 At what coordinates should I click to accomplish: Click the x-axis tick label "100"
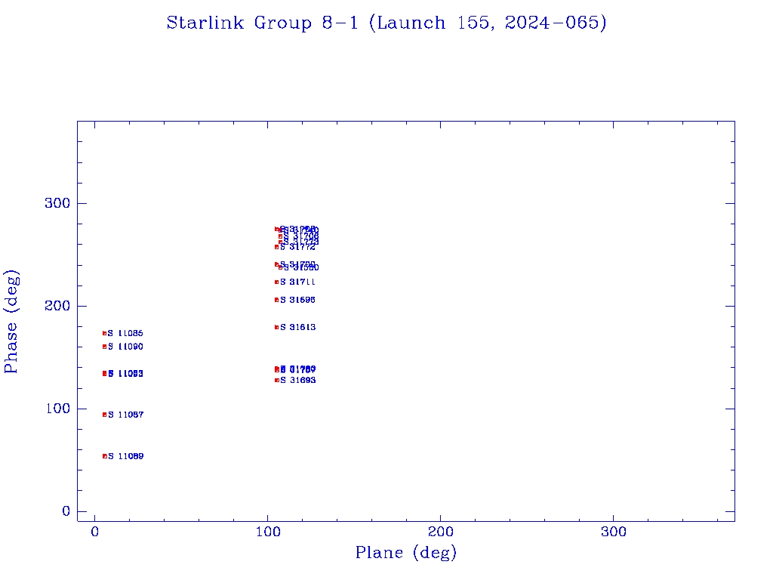(268, 532)
